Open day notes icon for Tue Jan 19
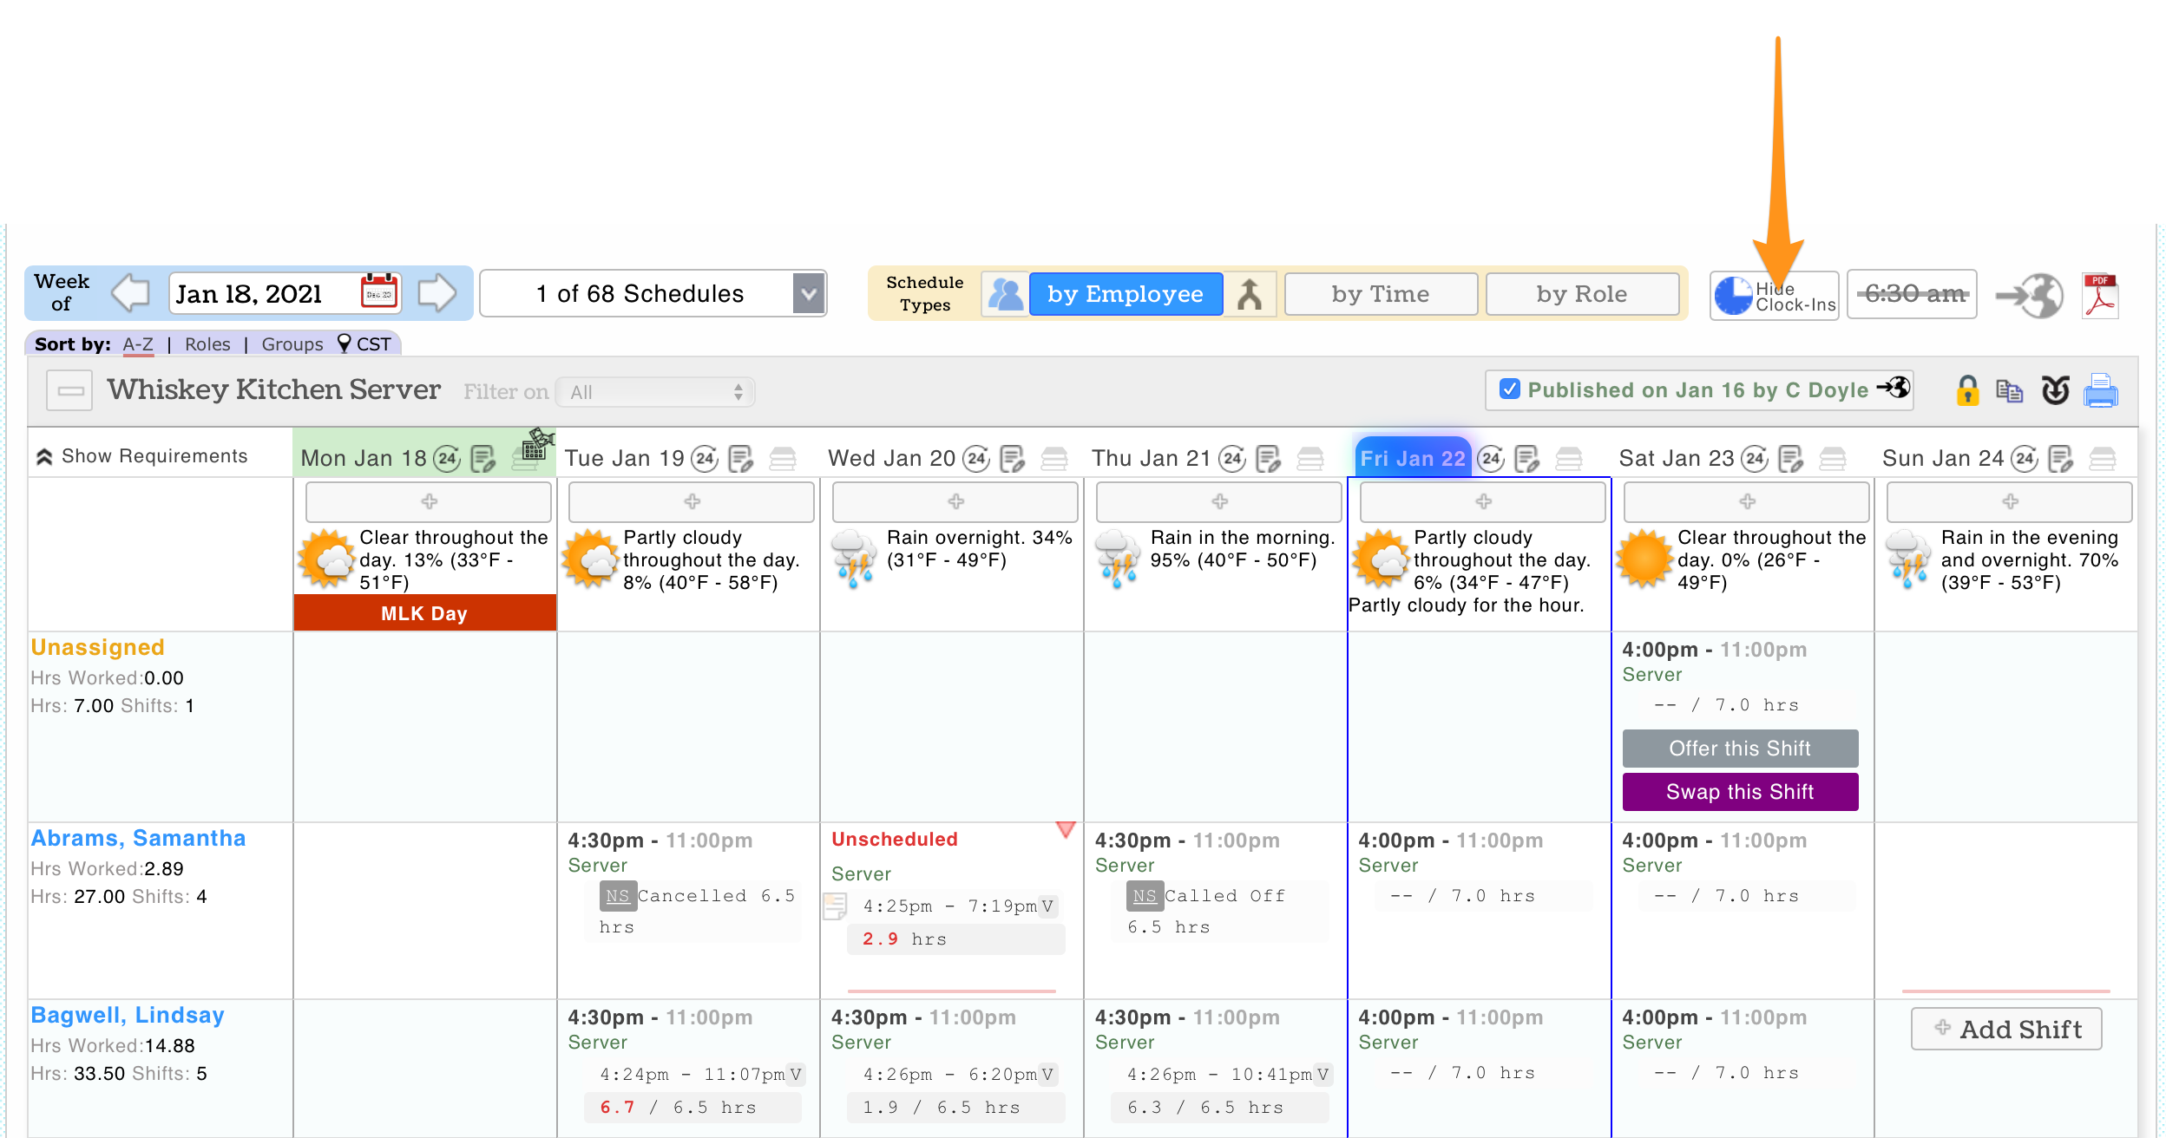This screenshot has height=1138, width=2166. pyautogui.click(x=740, y=458)
